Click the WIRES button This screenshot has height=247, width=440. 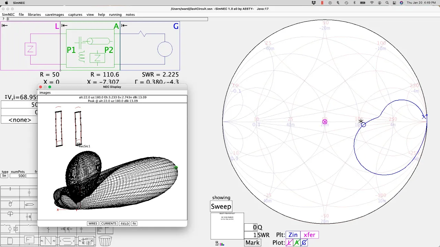(x=93, y=224)
